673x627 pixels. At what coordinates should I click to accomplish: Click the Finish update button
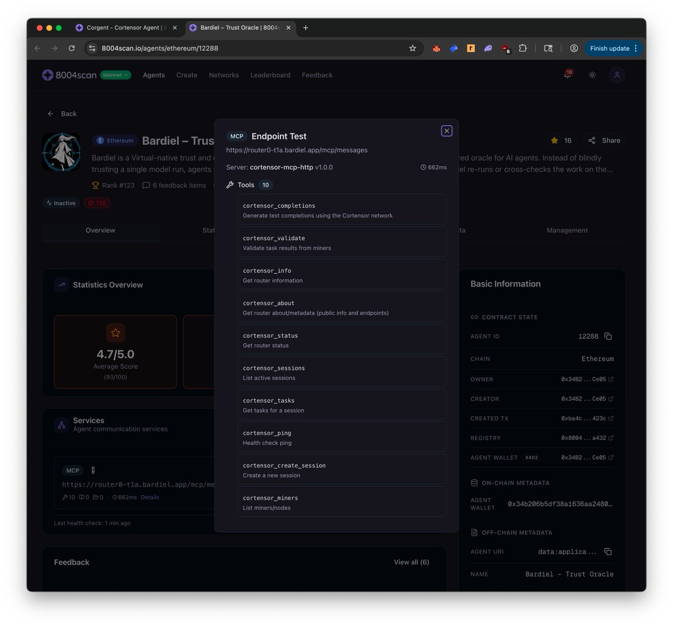(613, 48)
